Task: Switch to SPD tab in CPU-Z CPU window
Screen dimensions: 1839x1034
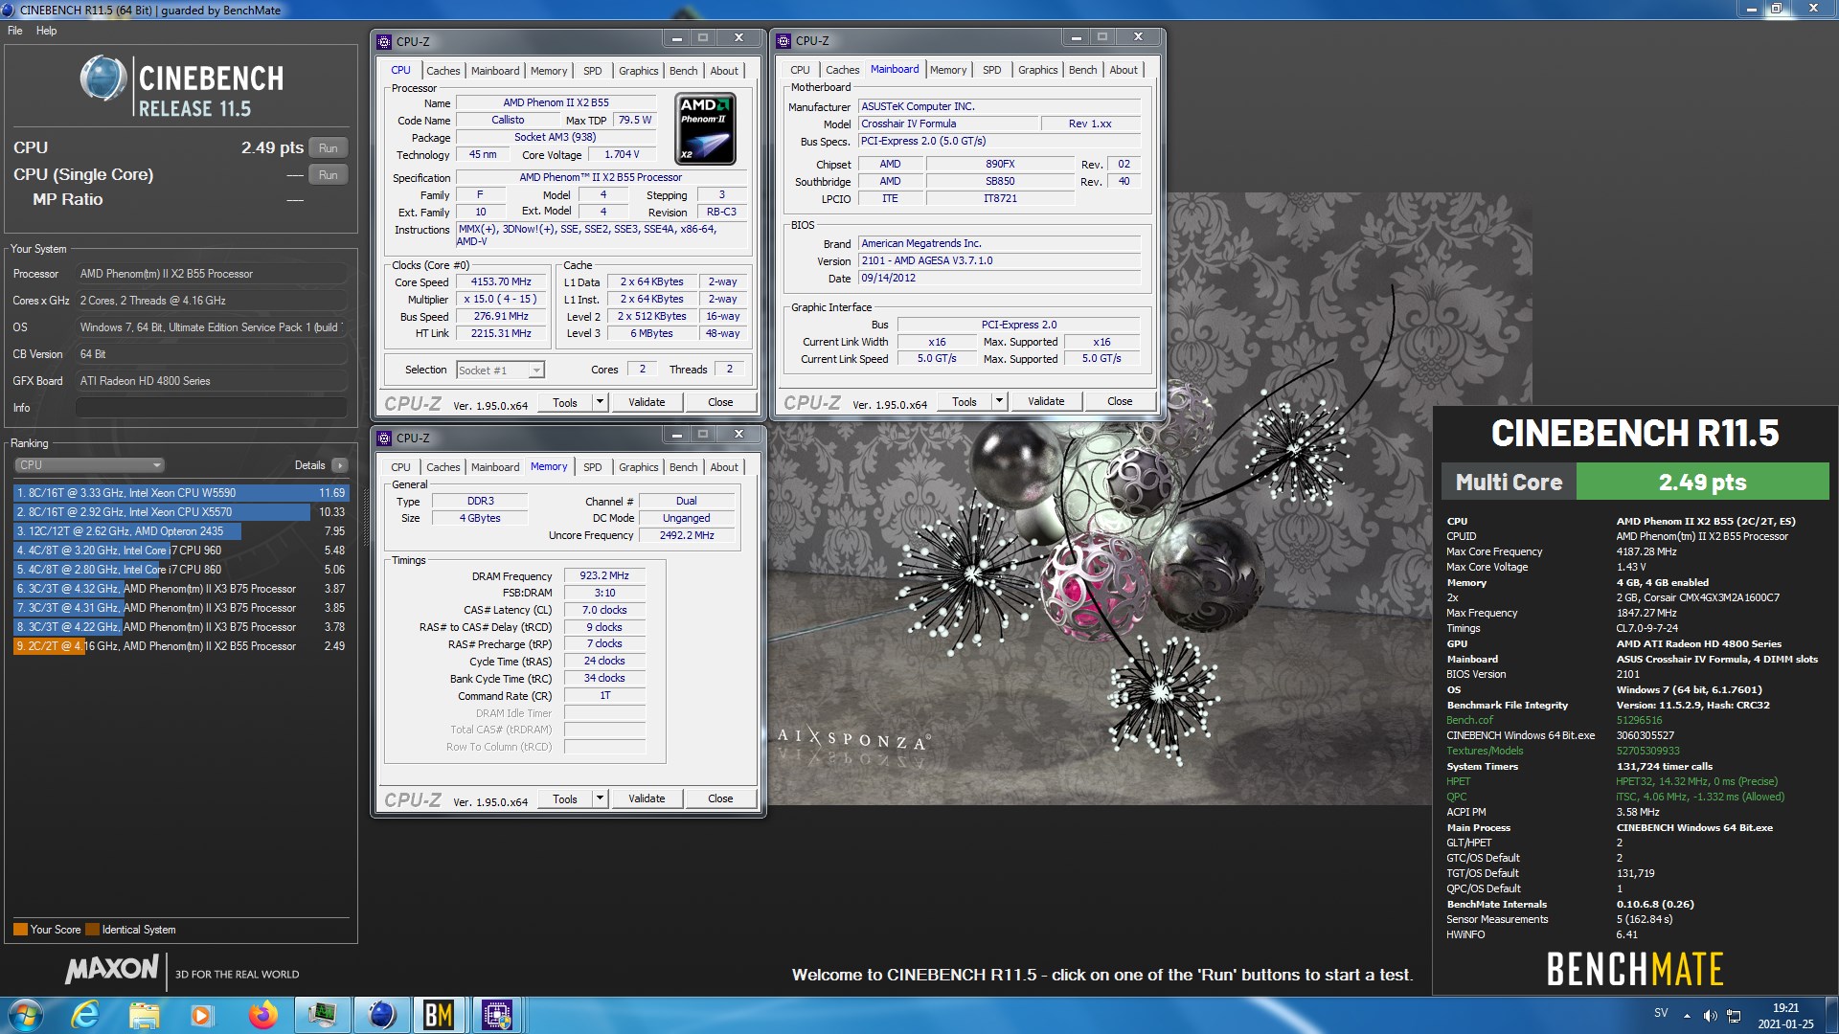Action: pyautogui.click(x=592, y=71)
